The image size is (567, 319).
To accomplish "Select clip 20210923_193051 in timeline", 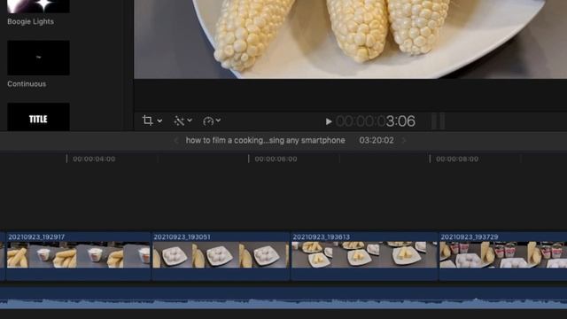I will 221,256.
